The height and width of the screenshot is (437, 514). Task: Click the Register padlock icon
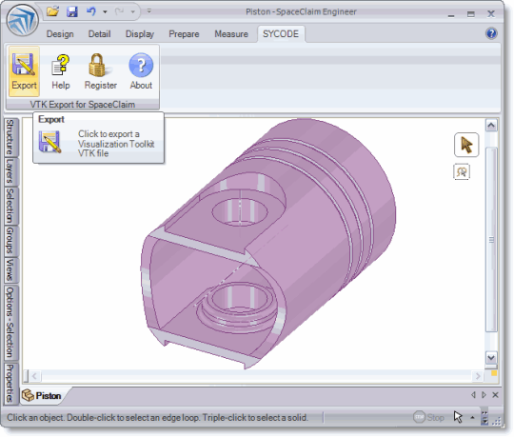(100, 71)
